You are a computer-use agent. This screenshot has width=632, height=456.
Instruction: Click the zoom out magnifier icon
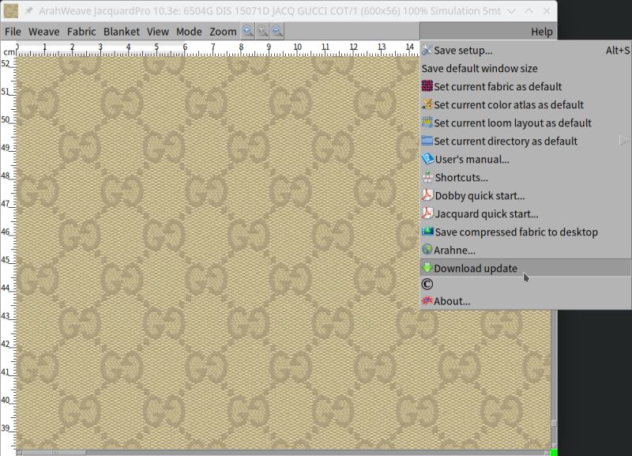tap(277, 31)
